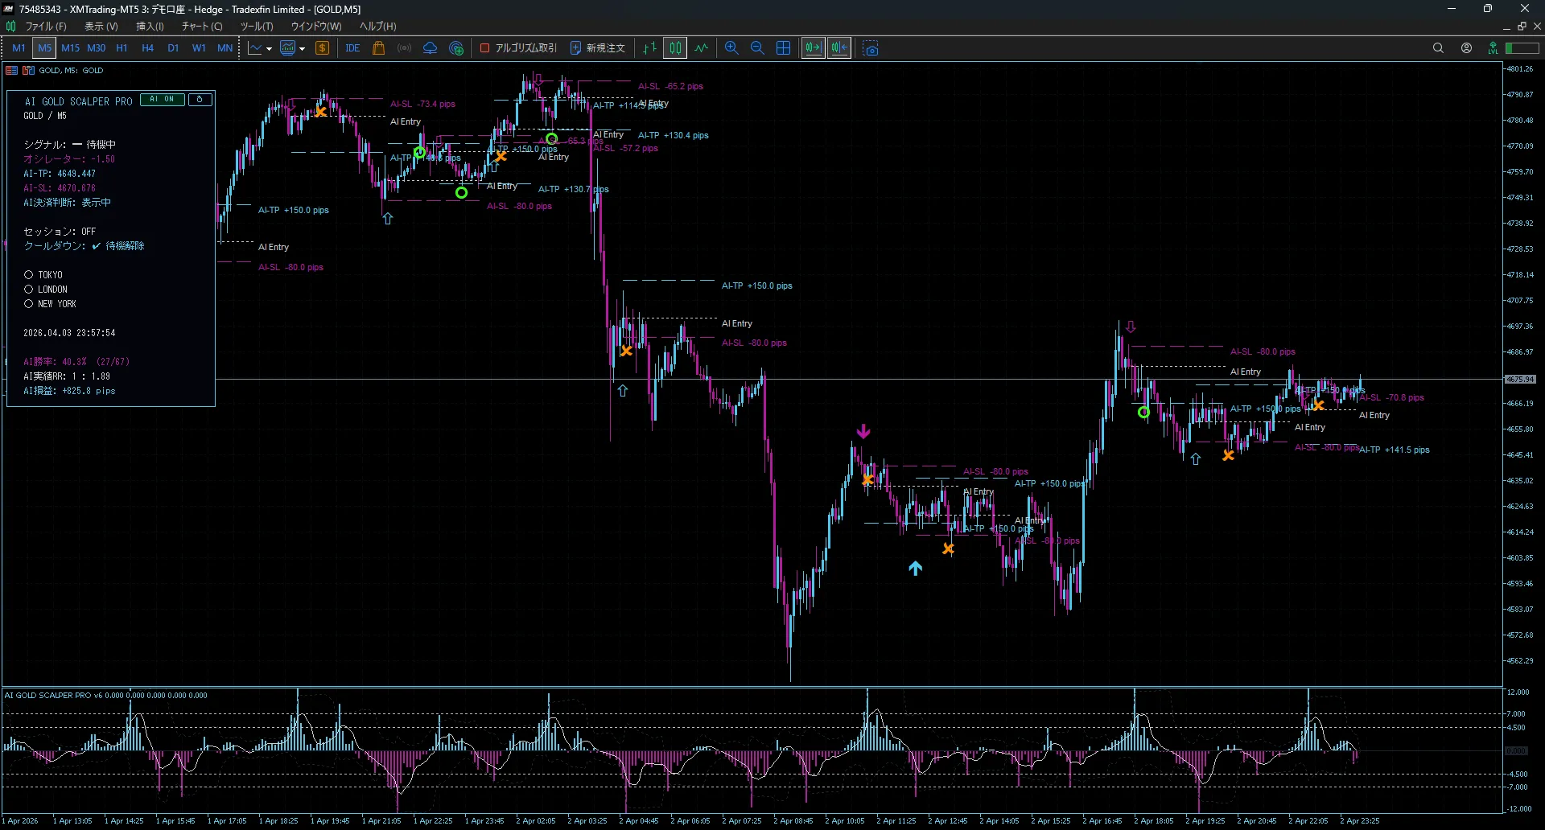This screenshot has height=830, width=1545.
Task: Click the current price label 4675.94
Action: tap(1520, 380)
